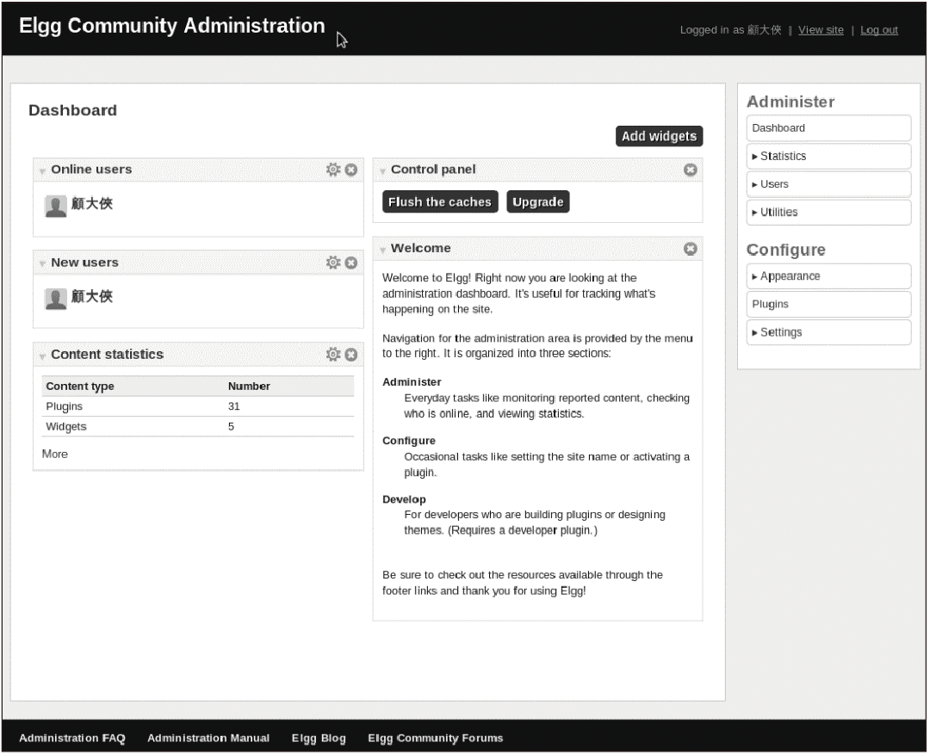Log out of the administration area
This screenshot has width=930, height=755.
click(x=879, y=30)
